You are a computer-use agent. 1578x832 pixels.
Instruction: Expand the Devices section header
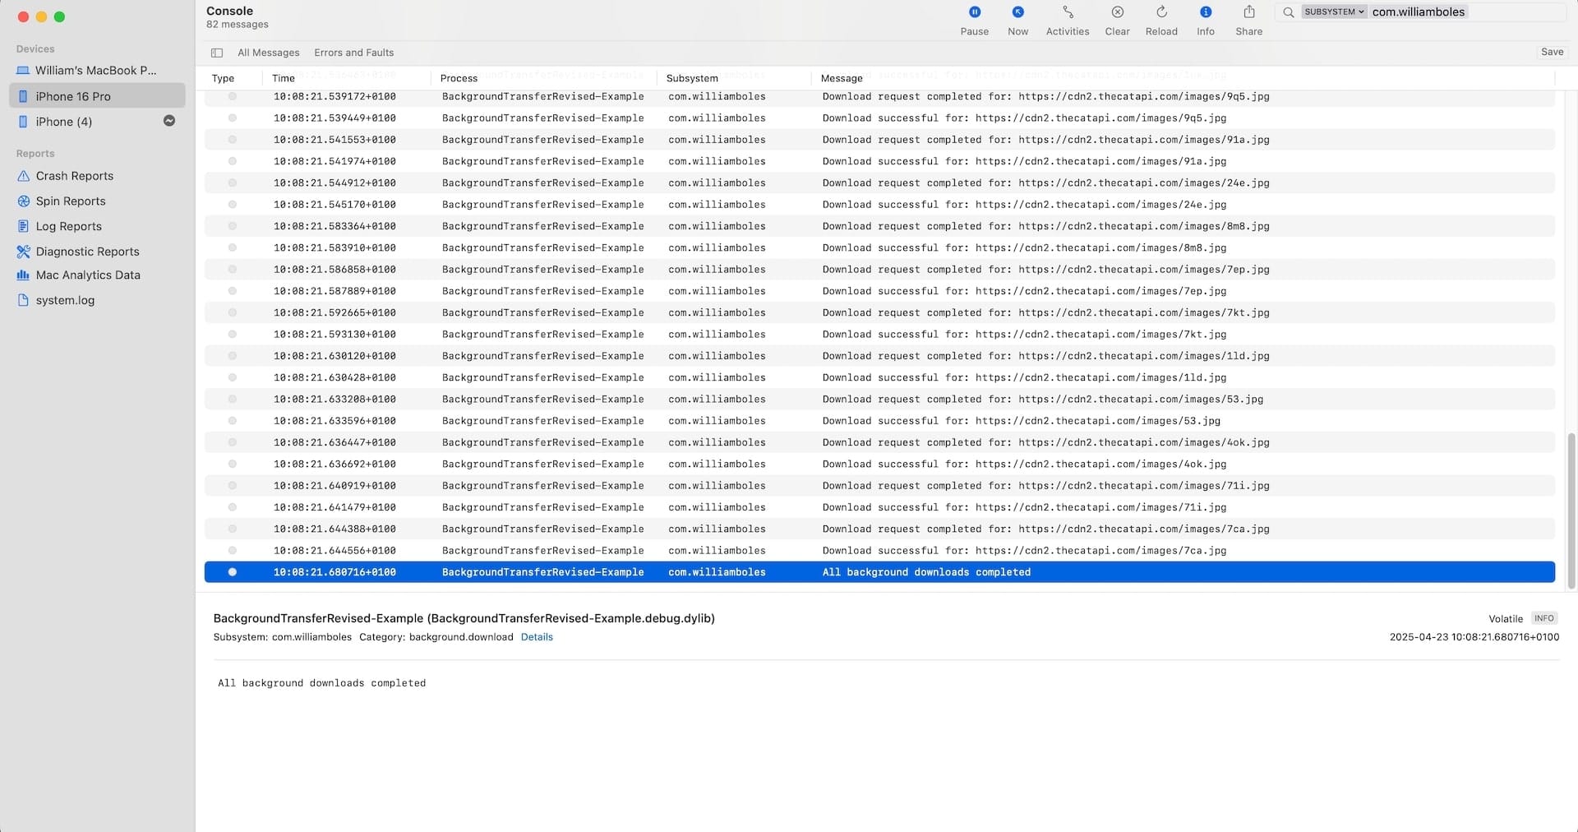pos(35,49)
